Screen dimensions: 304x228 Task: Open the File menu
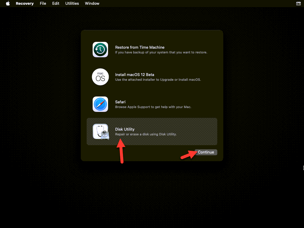(43, 4)
